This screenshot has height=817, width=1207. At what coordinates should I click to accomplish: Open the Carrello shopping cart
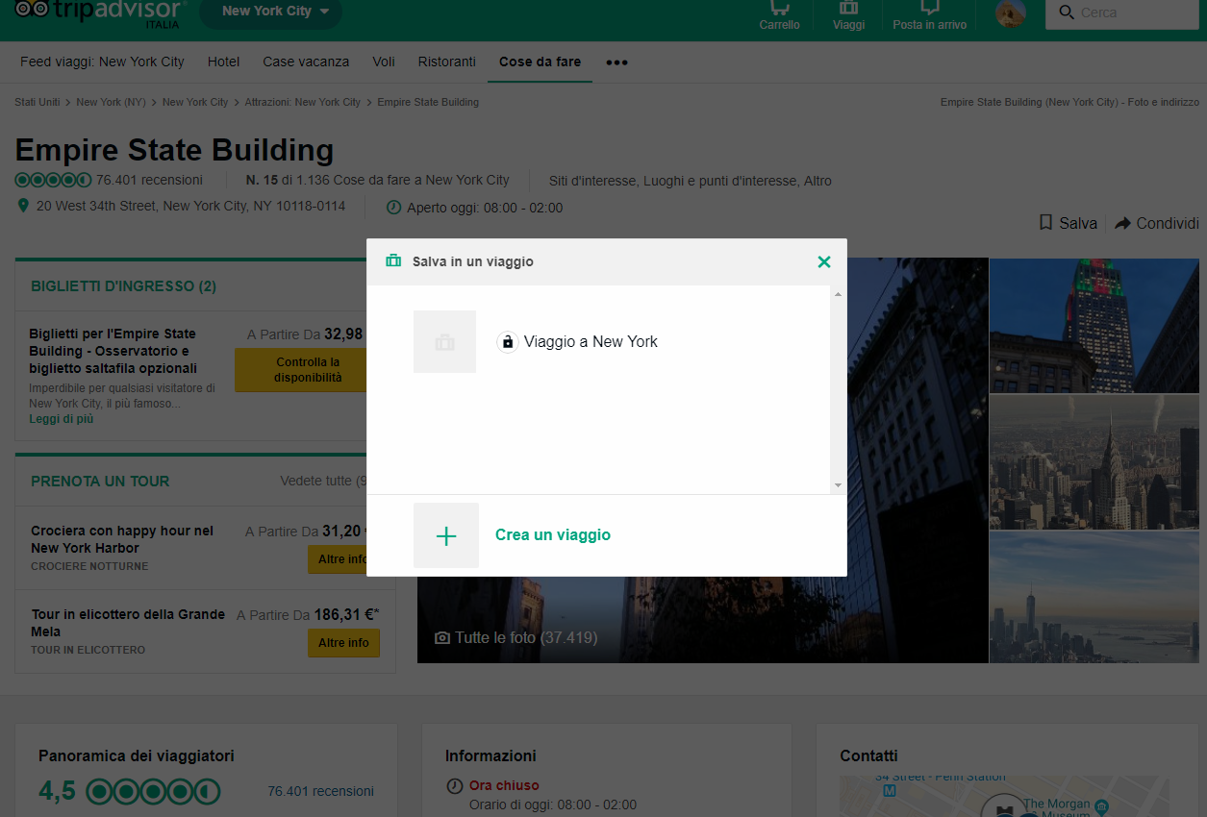pos(779,15)
